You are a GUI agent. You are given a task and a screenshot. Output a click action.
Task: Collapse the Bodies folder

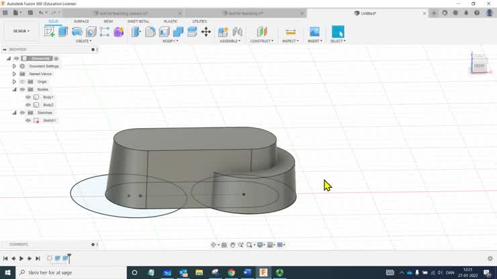coord(14,89)
